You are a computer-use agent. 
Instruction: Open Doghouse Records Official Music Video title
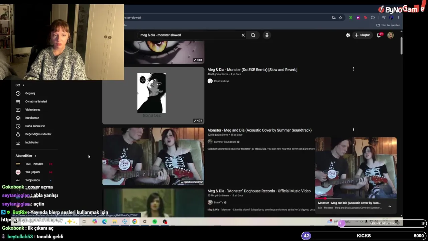coord(259,191)
